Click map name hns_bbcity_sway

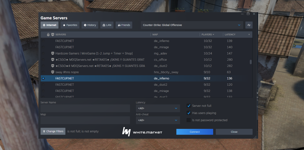coord(166,72)
